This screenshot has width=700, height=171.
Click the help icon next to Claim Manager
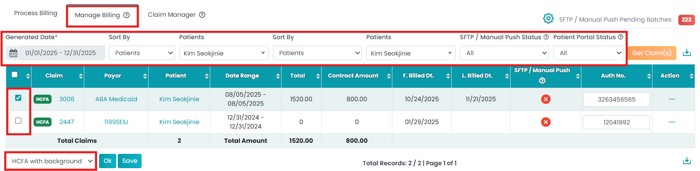202,15
